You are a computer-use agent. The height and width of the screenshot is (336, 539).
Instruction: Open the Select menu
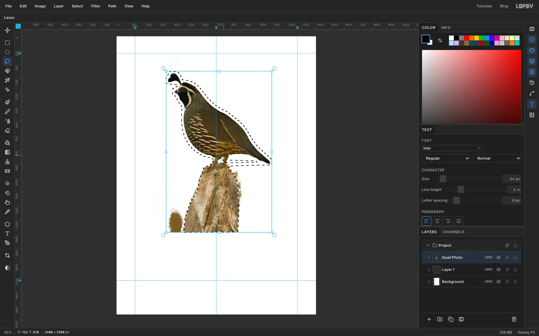(x=77, y=6)
